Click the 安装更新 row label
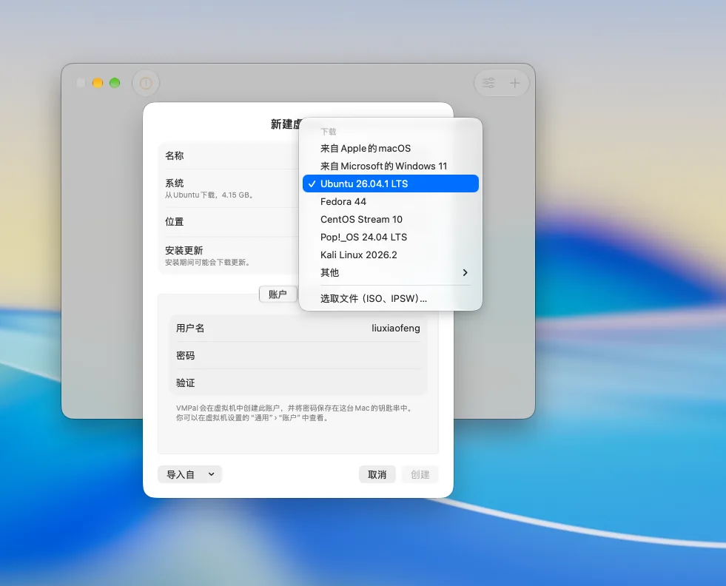 pos(184,250)
